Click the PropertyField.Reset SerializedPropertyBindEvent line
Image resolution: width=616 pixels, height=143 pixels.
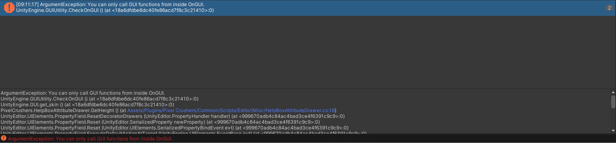(175, 128)
